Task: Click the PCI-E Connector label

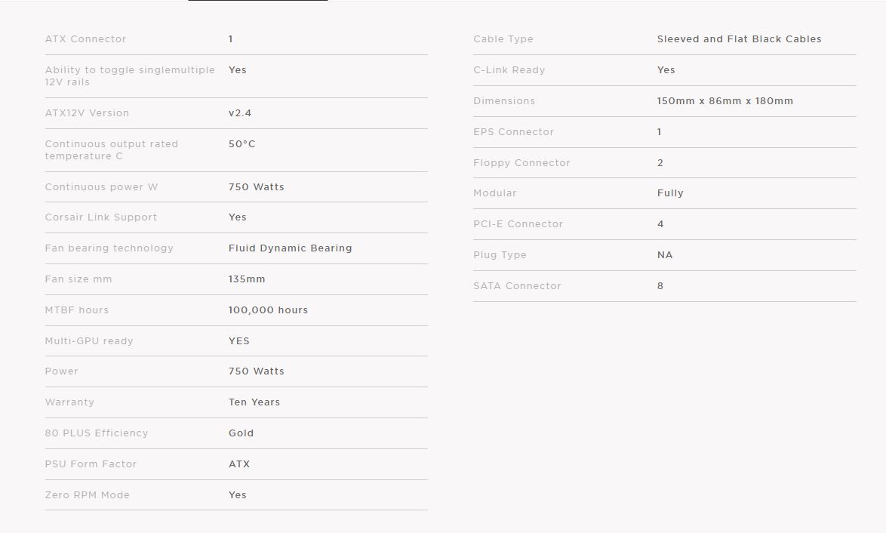Action: coord(518,224)
